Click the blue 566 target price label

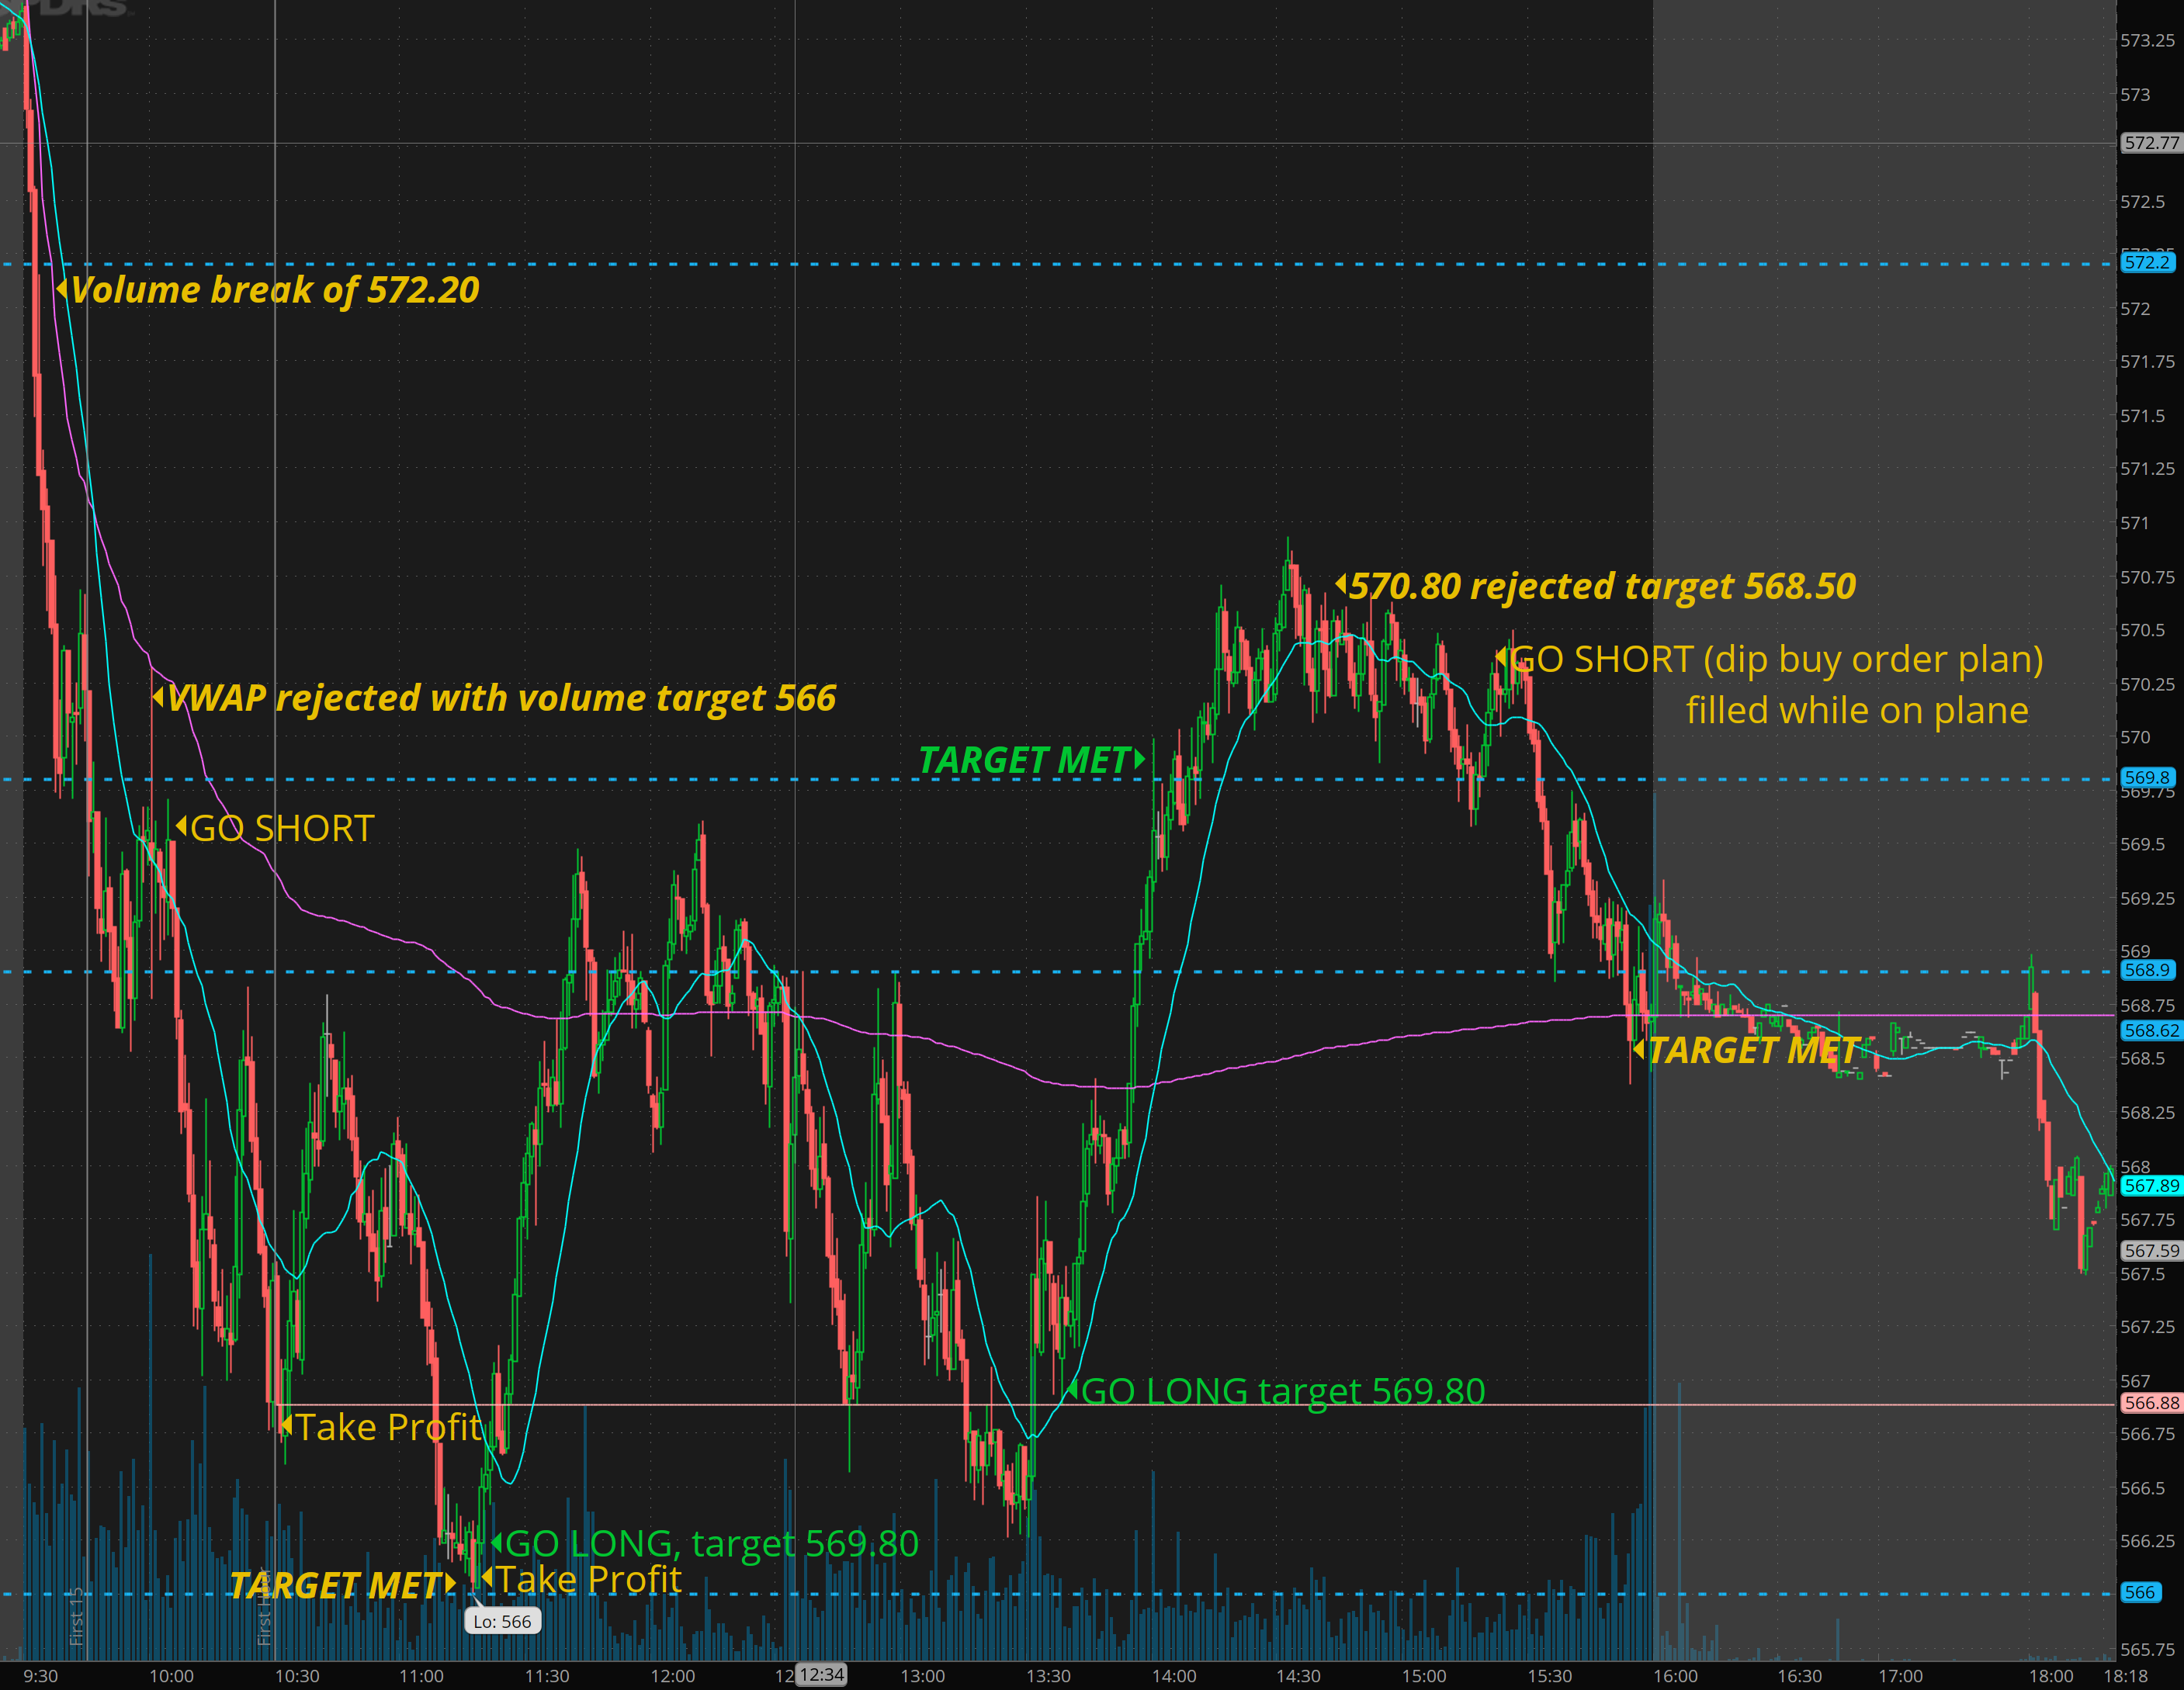tap(2140, 1592)
